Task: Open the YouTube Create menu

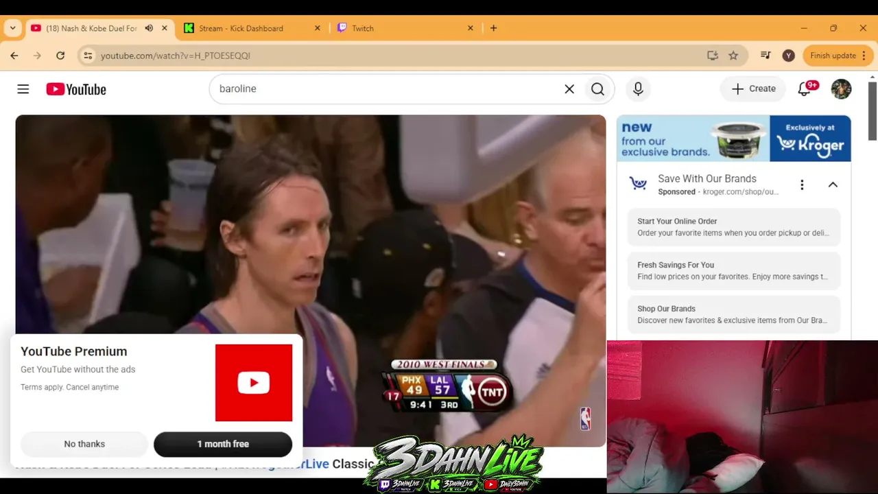Action: pyautogui.click(x=753, y=89)
